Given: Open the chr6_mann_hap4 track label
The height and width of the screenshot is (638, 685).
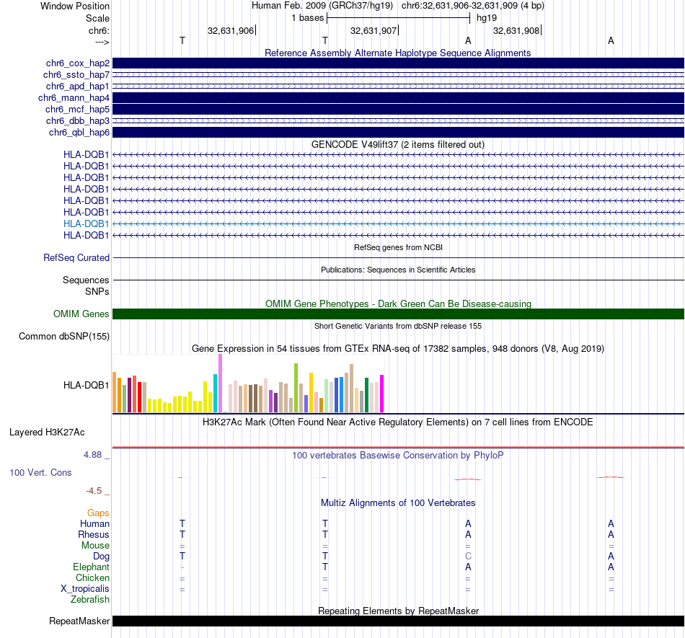Looking at the screenshot, I should pos(74,98).
